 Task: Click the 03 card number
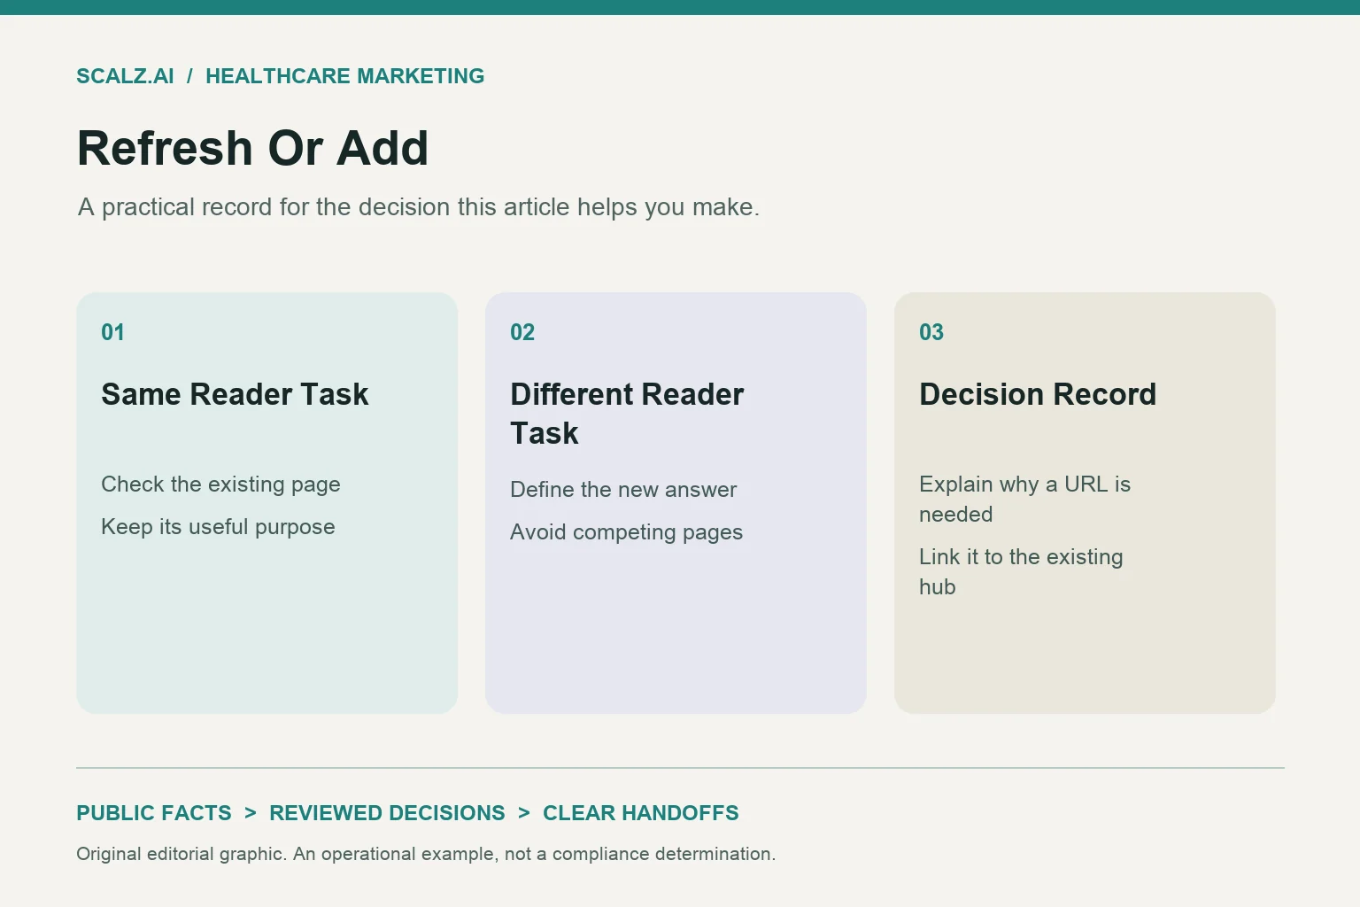click(x=931, y=332)
